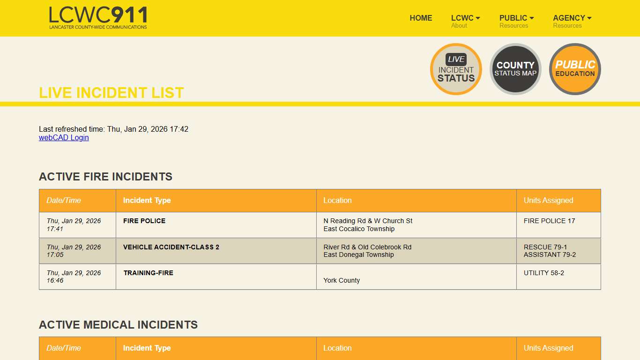This screenshot has height=360, width=640.
Task: Select the LIVE label inside the status badge
Action: (455, 59)
